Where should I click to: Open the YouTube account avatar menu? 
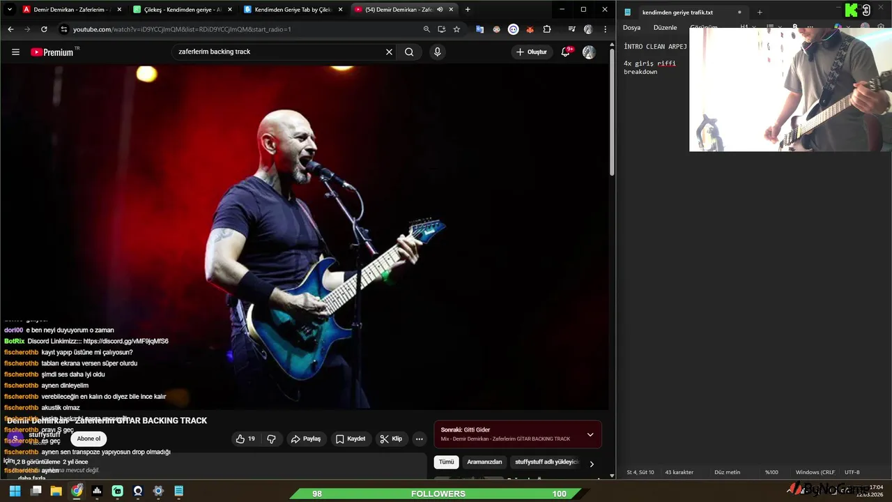(589, 52)
